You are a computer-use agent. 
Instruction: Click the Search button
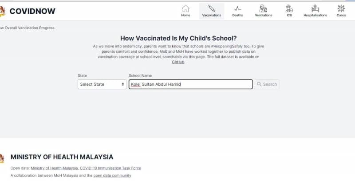coord(267,84)
